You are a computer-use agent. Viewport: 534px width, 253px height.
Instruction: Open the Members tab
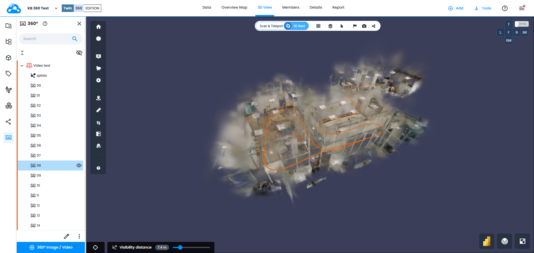[291, 7]
